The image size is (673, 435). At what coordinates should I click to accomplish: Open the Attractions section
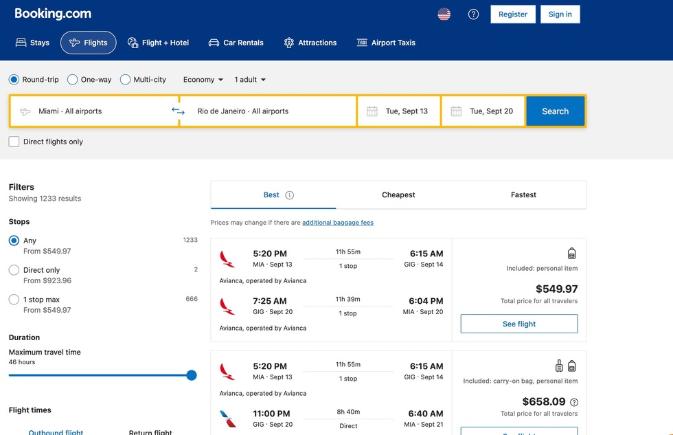click(310, 43)
